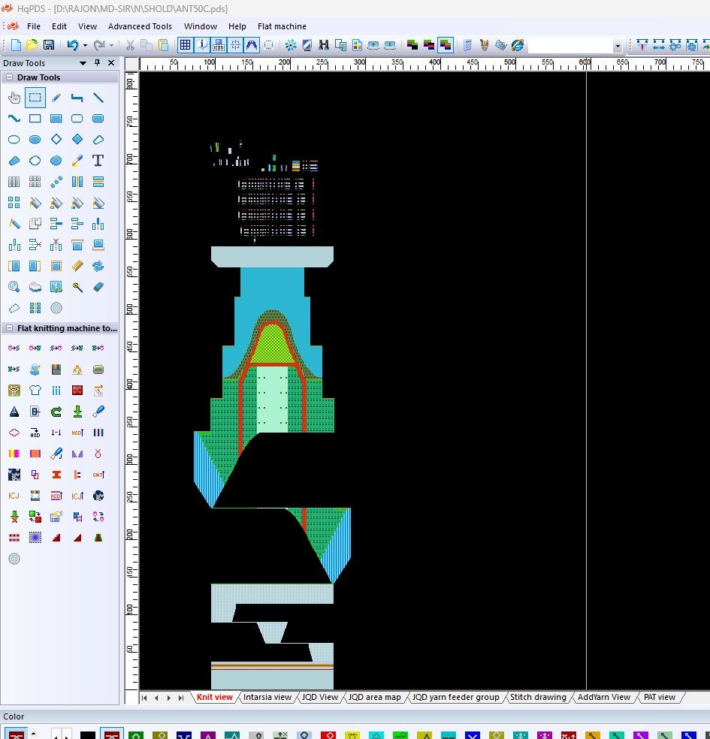Activate the hand pan tool
Image resolution: width=710 pixels, height=739 pixels.
point(14,98)
